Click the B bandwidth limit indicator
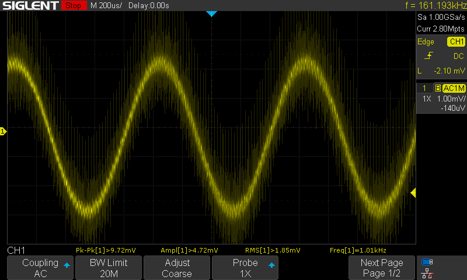The height and width of the screenshot is (280, 467). 438,88
